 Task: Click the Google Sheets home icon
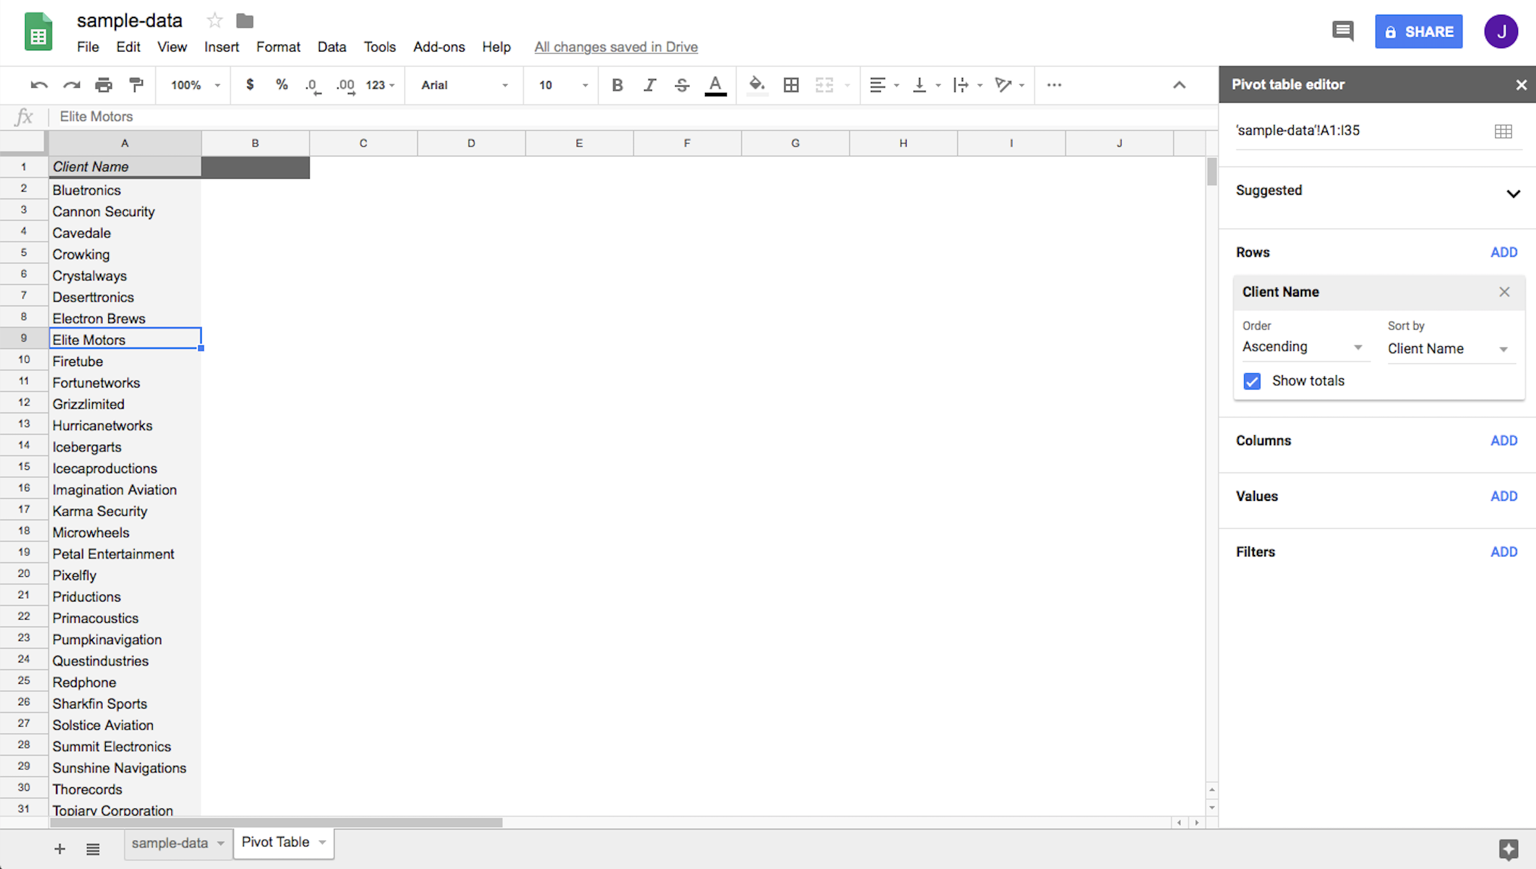(x=38, y=31)
